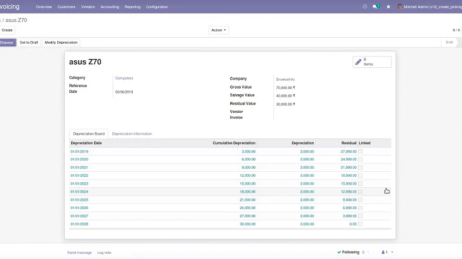Open the Computers category link
The image size is (462, 259).
[124, 78]
